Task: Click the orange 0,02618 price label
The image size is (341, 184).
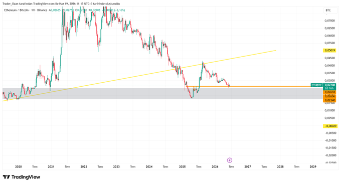Action: point(329,92)
